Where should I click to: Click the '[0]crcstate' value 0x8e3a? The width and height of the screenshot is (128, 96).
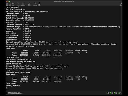[28, 38]
